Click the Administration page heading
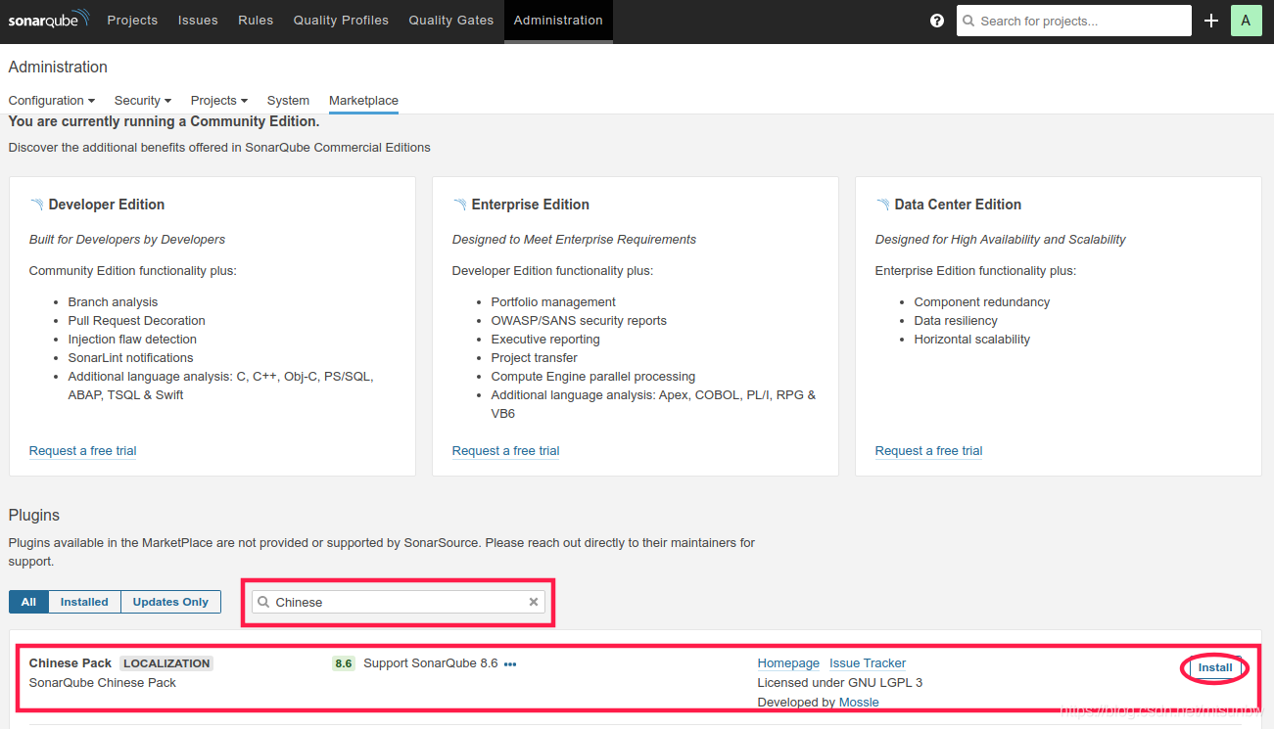 [x=58, y=68]
